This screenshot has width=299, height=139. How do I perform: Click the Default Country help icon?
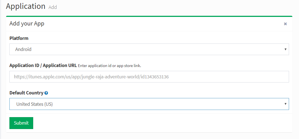[x=46, y=93]
